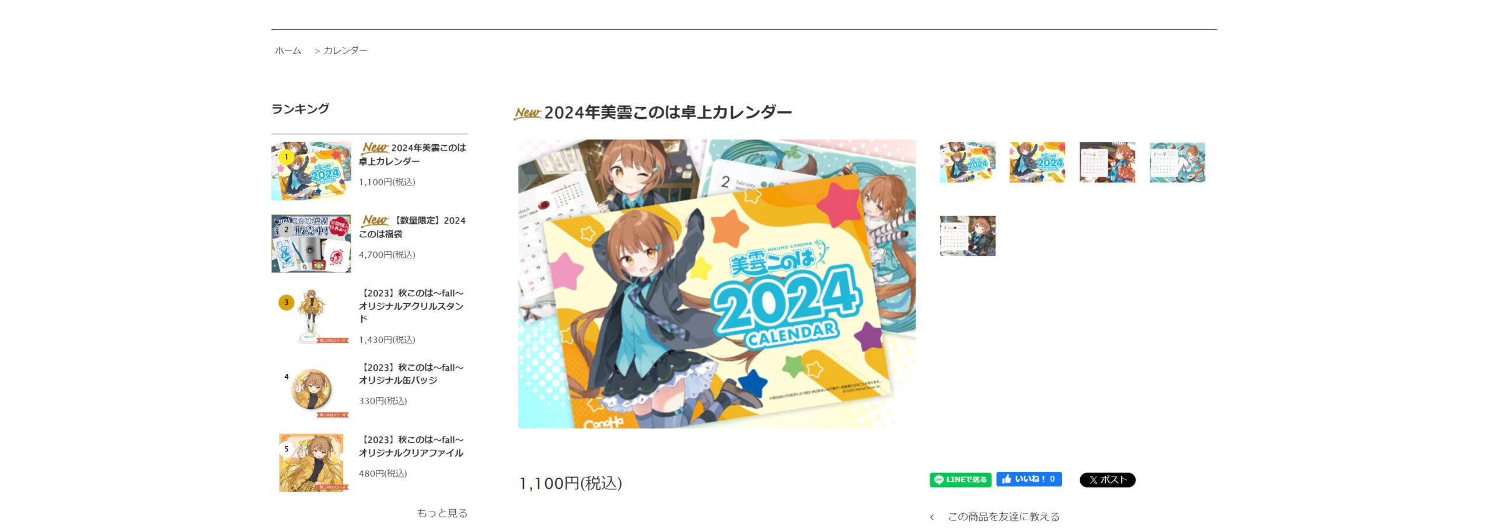The width and height of the screenshot is (1494, 529).
Task: Open rank 1 calendar thumbnail in ranking
Action: (311, 171)
